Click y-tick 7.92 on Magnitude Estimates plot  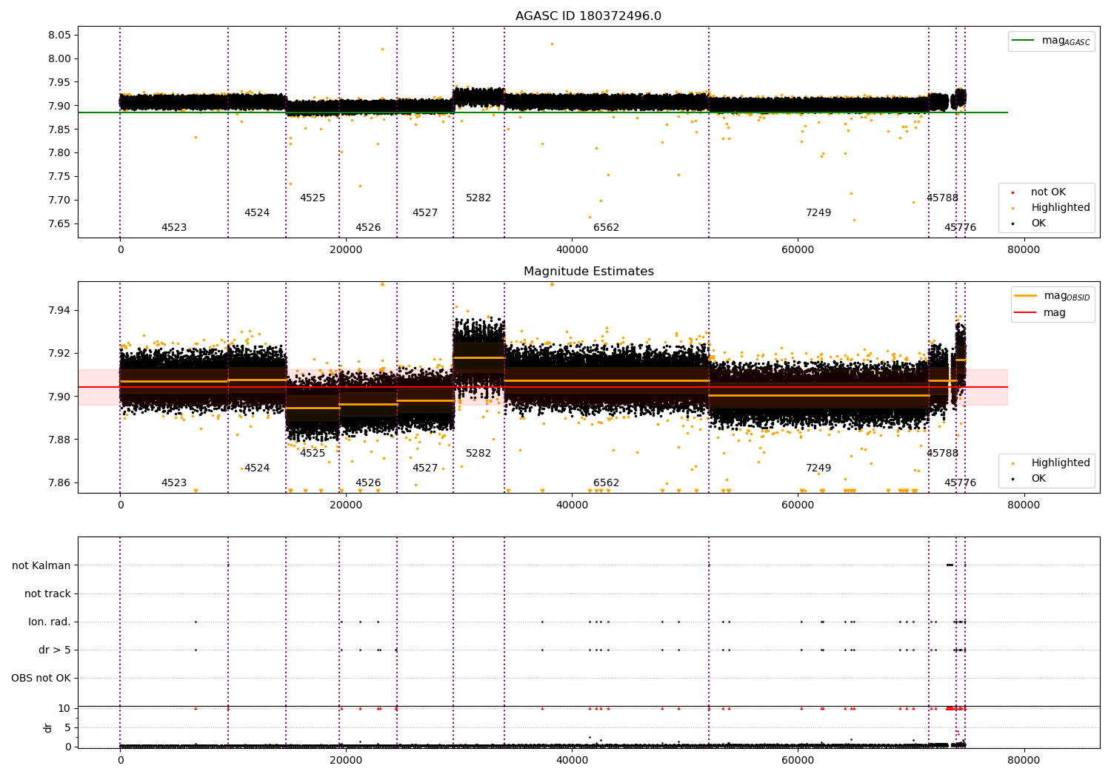point(59,354)
